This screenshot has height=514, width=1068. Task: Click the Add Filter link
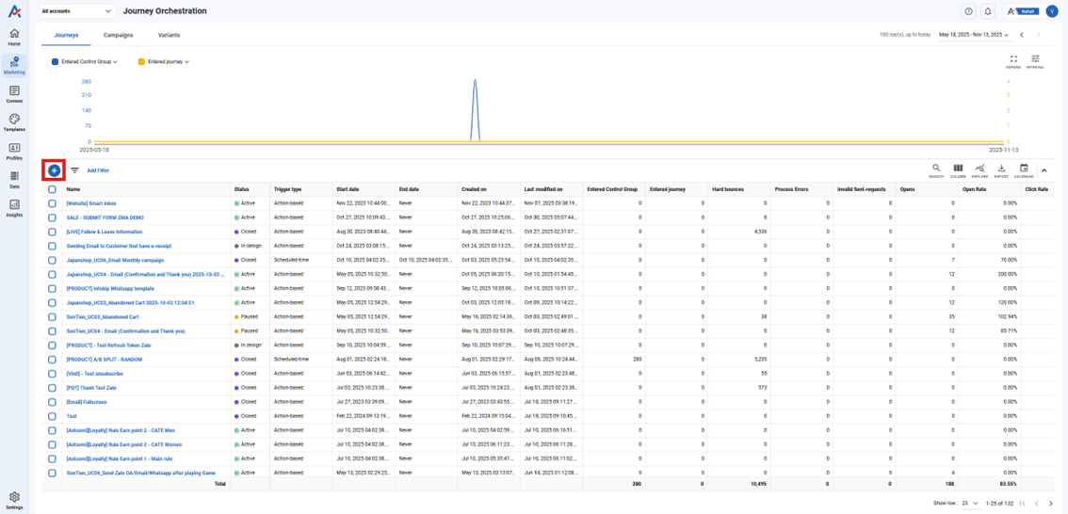coord(98,171)
